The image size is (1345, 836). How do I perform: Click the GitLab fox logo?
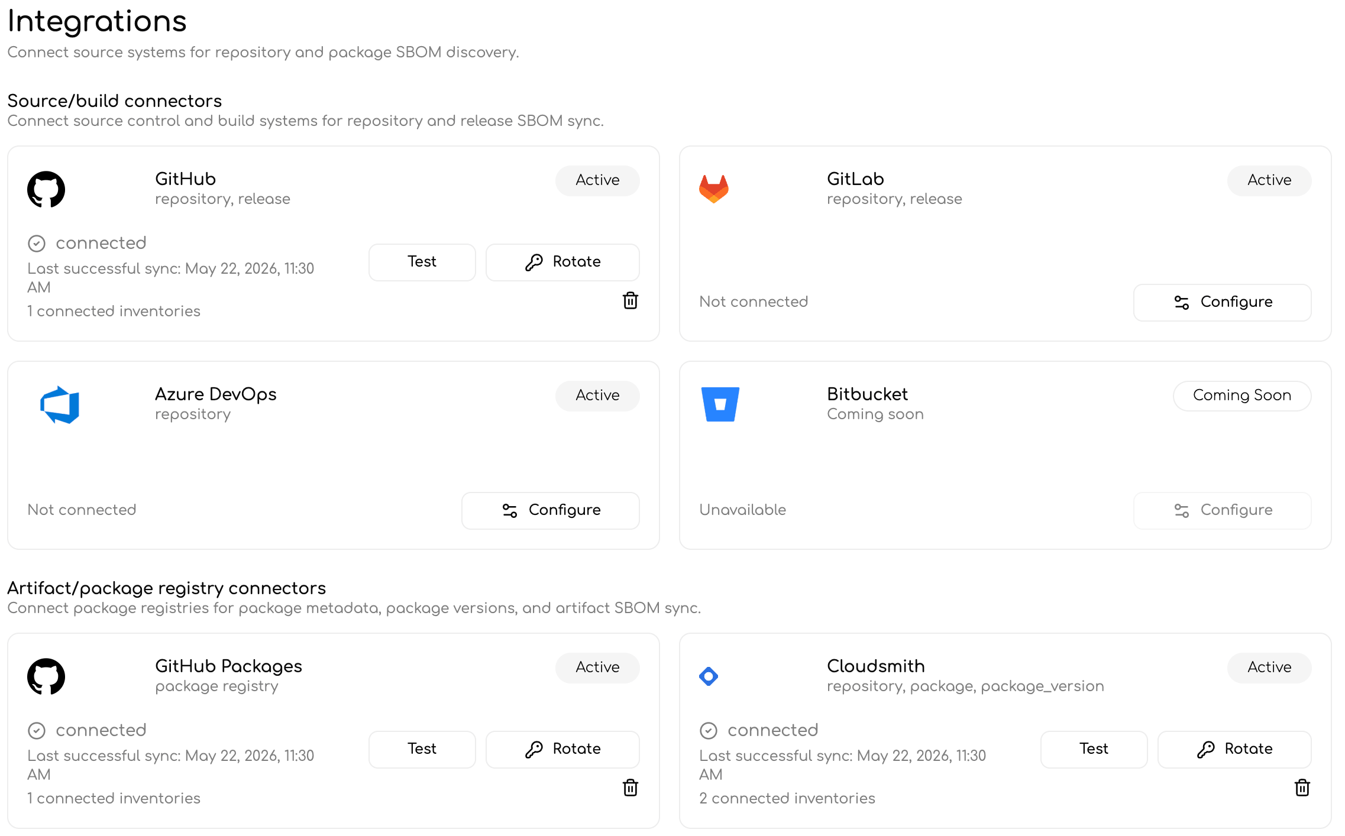tap(714, 189)
